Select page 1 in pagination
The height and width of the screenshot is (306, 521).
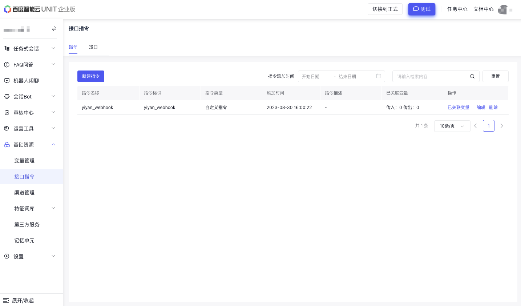489,126
